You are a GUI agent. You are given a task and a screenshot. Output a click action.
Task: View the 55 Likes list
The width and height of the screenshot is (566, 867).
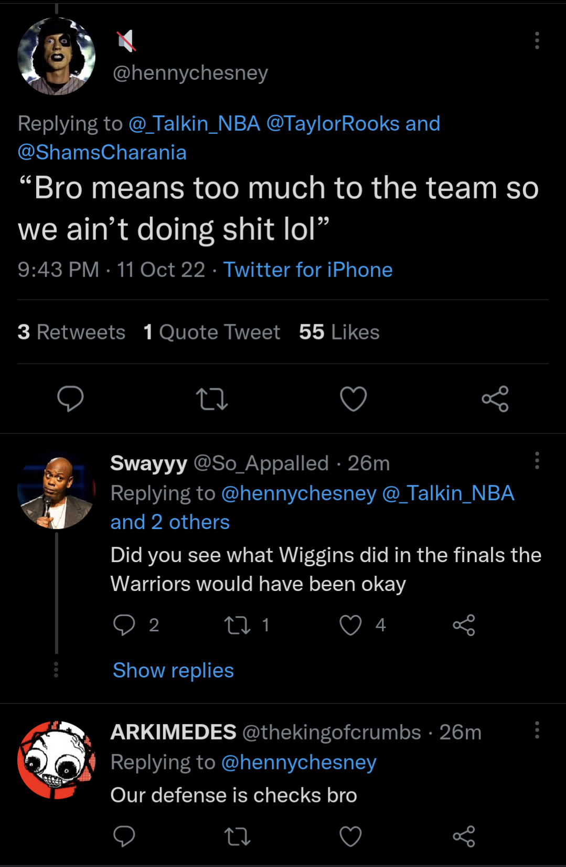point(339,332)
